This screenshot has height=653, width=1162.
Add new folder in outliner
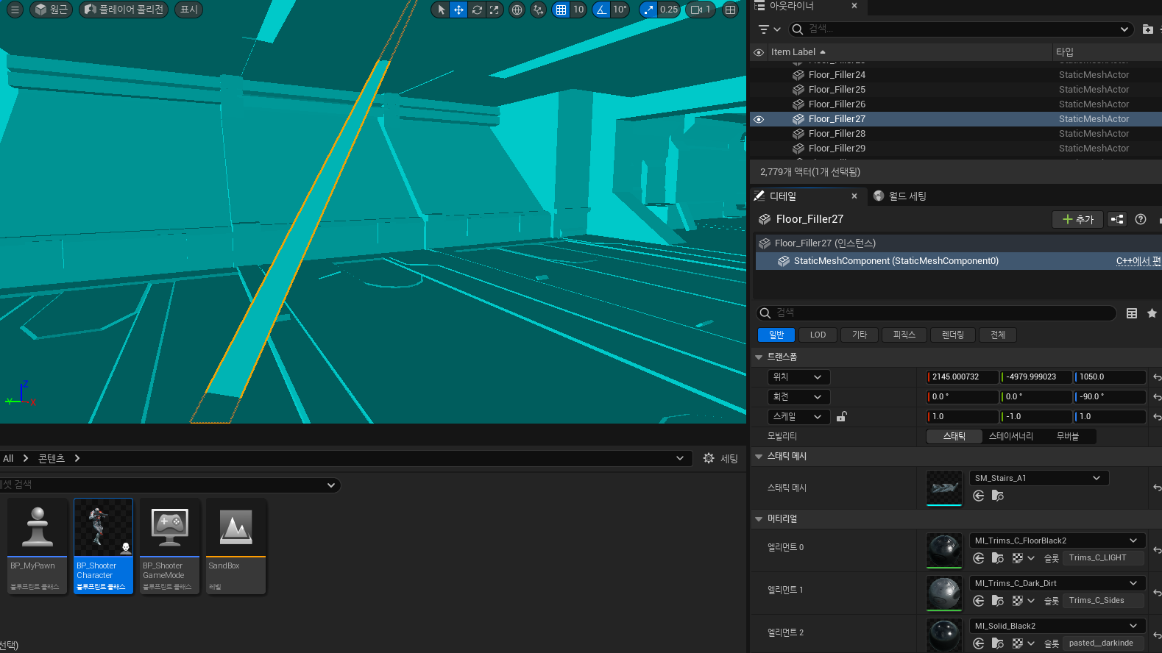point(1147,29)
